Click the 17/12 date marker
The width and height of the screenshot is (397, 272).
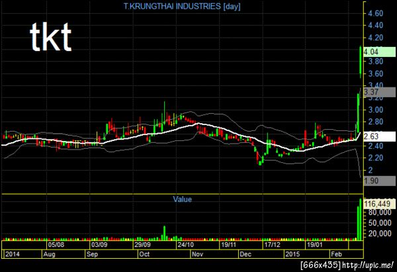click(272, 245)
